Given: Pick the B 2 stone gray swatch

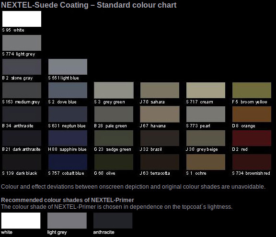Looking at the screenshot, I should pos(22,67).
